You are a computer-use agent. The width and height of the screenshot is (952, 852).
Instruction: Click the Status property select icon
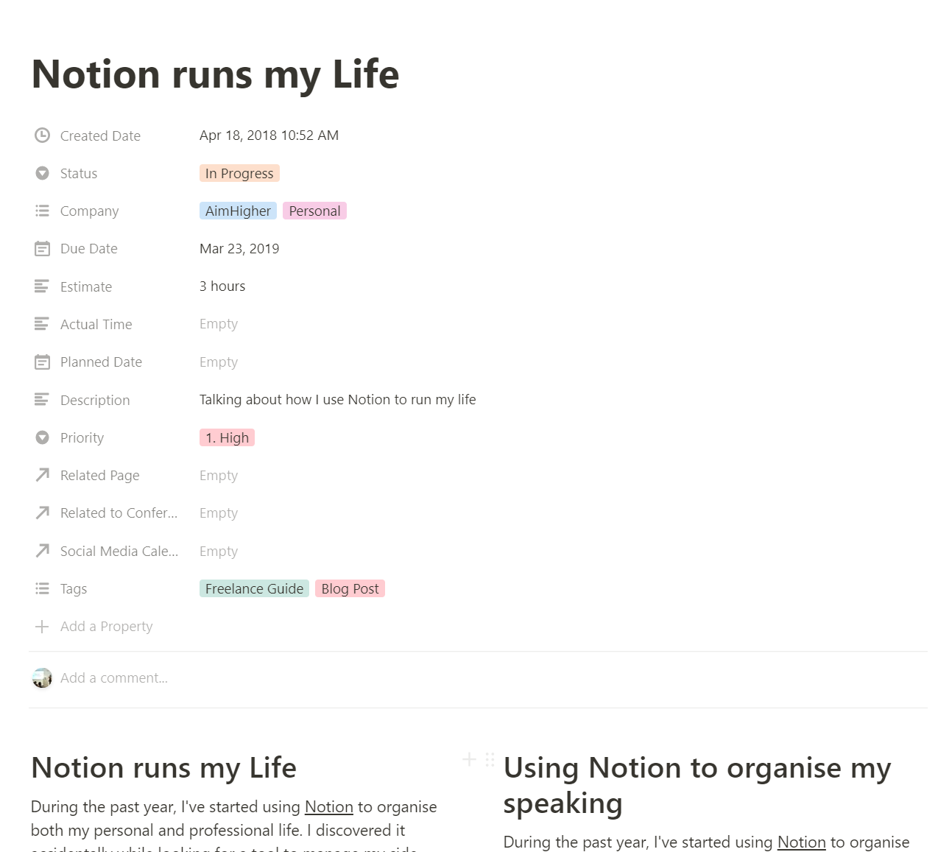(x=42, y=173)
